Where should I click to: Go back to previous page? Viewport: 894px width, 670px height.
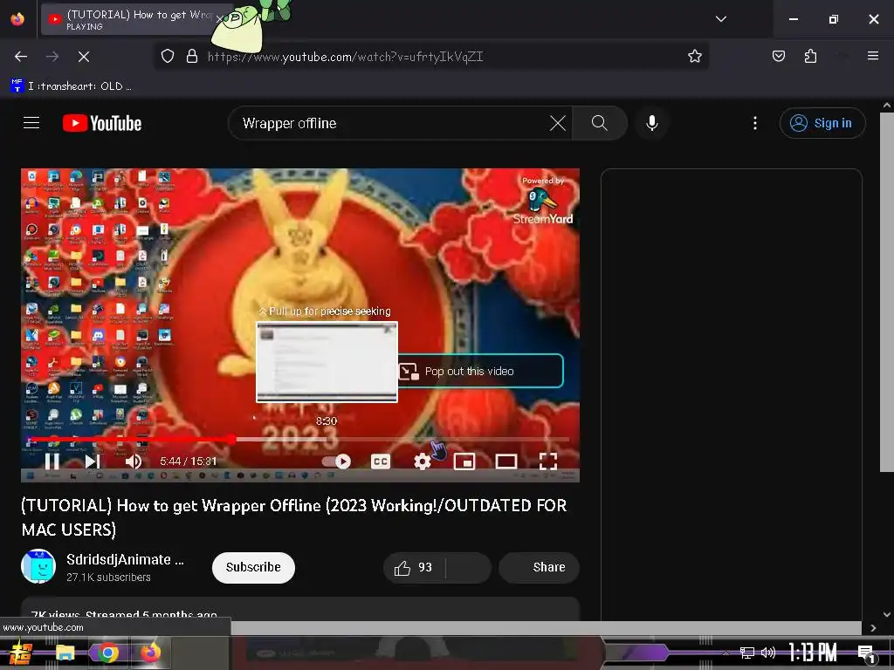(x=21, y=57)
